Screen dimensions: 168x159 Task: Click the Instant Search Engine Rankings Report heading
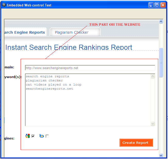[x=69, y=47]
